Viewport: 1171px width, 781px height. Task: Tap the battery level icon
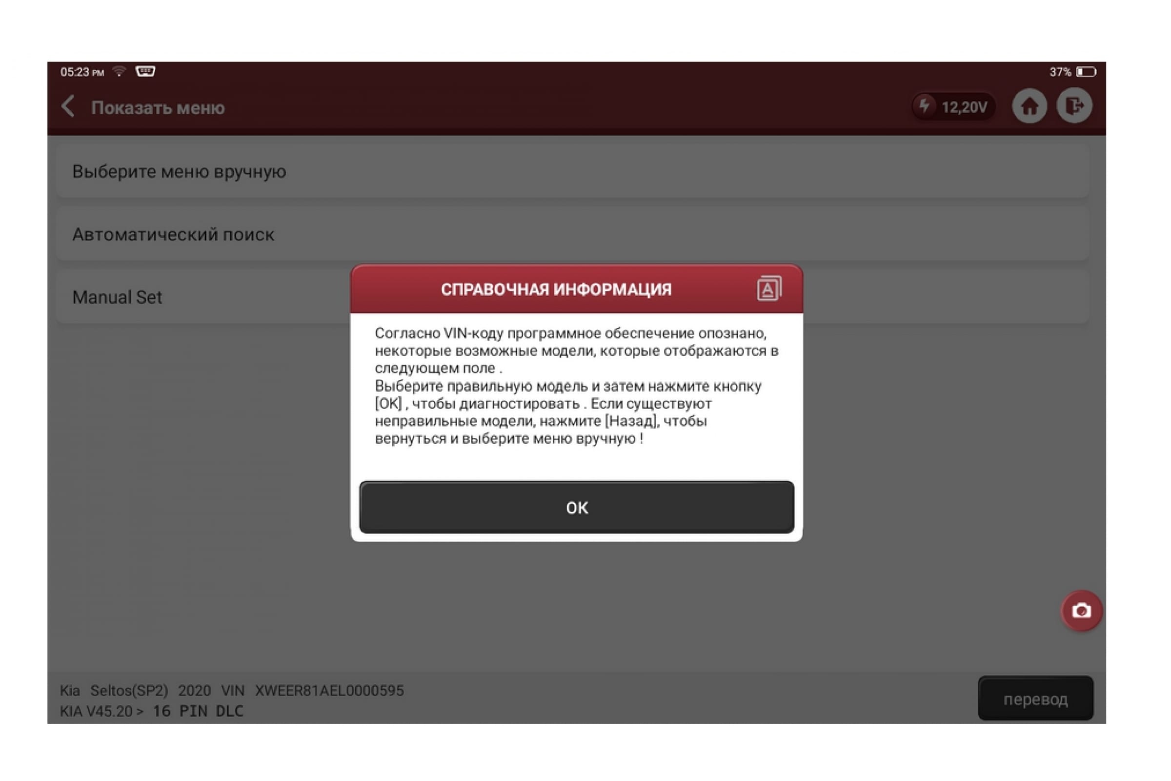[1087, 72]
